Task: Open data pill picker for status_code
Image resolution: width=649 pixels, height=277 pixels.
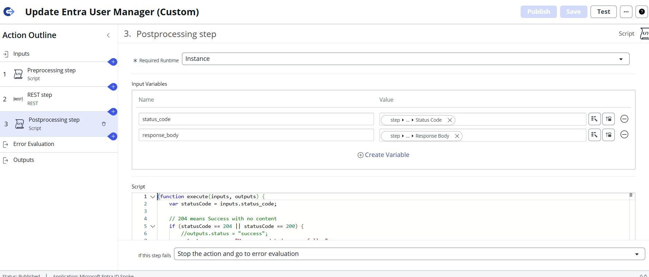Action: (x=594, y=119)
